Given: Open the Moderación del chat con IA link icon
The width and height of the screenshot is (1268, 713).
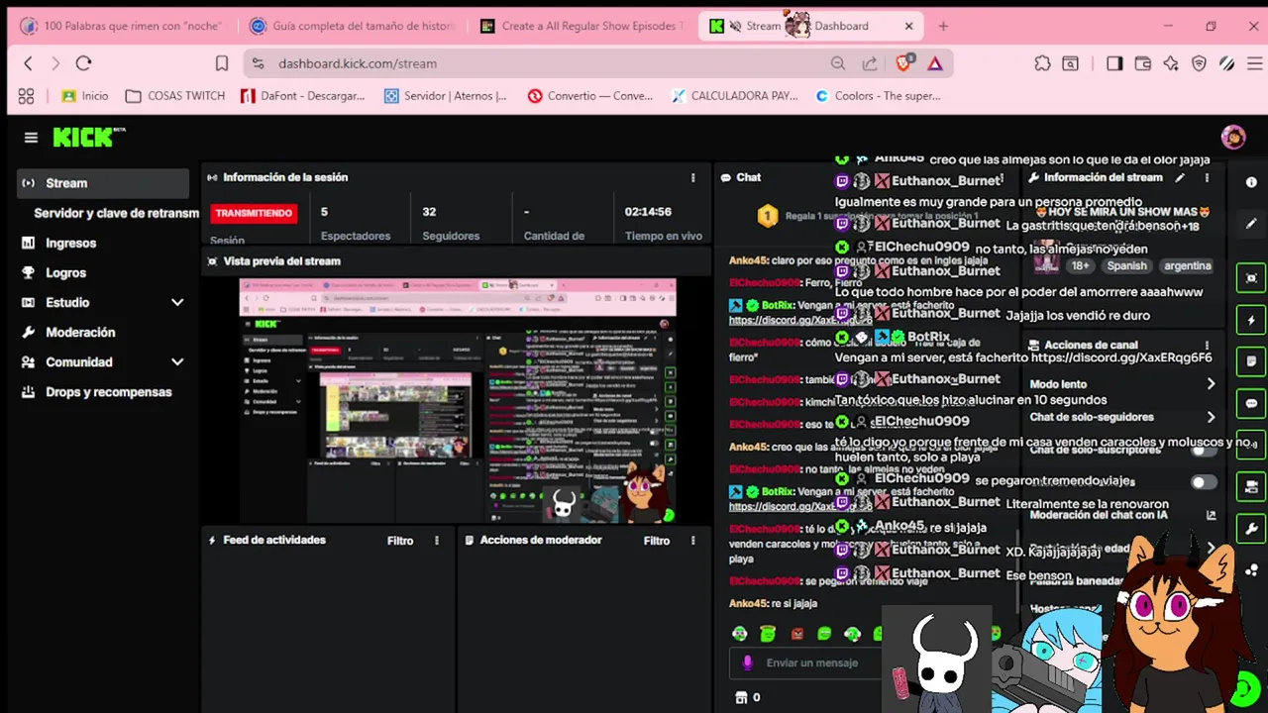Looking at the screenshot, I should point(1211,515).
